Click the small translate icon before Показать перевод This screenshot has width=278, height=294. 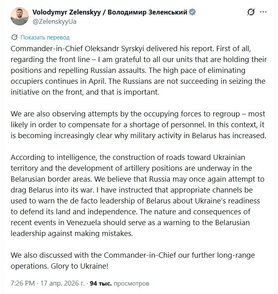(15, 37)
